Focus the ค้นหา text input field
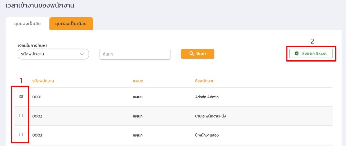 coord(135,54)
